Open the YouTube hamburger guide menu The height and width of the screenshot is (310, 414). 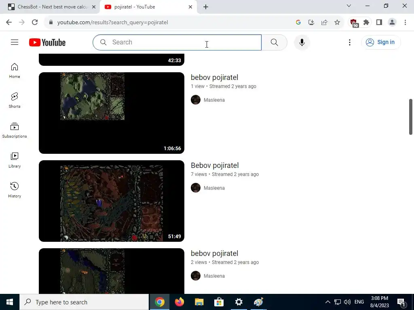pyautogui.click(x=15, y=42)
